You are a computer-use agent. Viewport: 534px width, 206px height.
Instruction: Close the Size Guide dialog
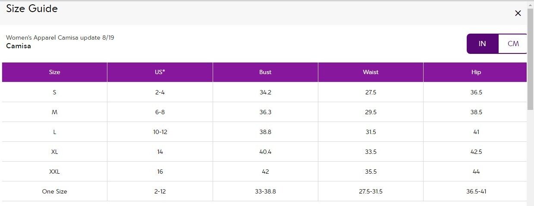pos(518,13)
